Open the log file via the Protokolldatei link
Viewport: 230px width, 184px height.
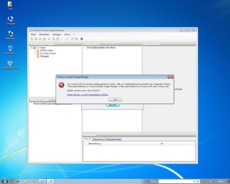pos(88,95)
